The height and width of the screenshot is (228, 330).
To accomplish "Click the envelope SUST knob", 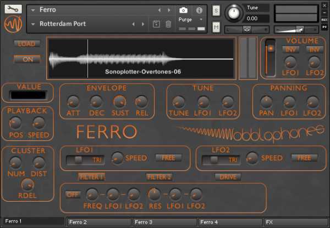I will (x=120, y=101).
